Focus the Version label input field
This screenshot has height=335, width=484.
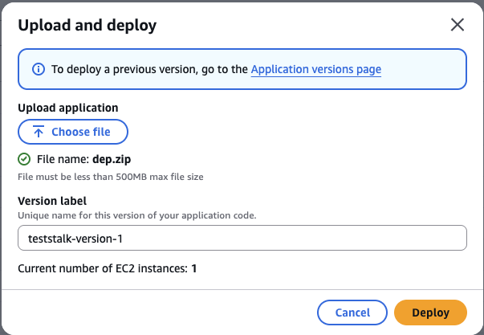(242, 238)
